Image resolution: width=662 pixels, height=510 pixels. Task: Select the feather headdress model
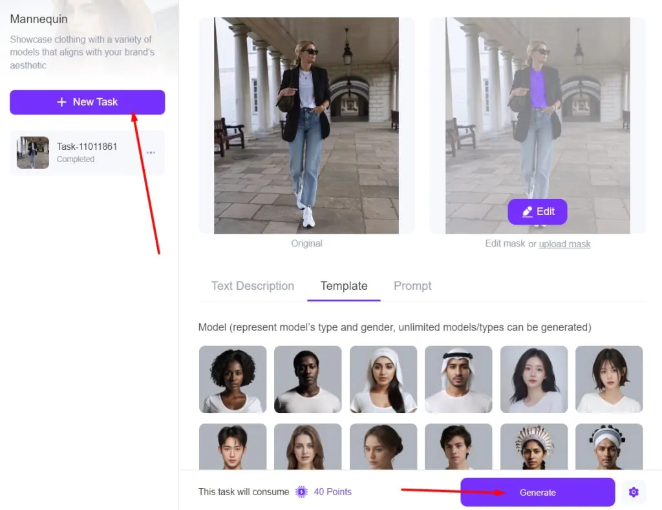(534, 447)
